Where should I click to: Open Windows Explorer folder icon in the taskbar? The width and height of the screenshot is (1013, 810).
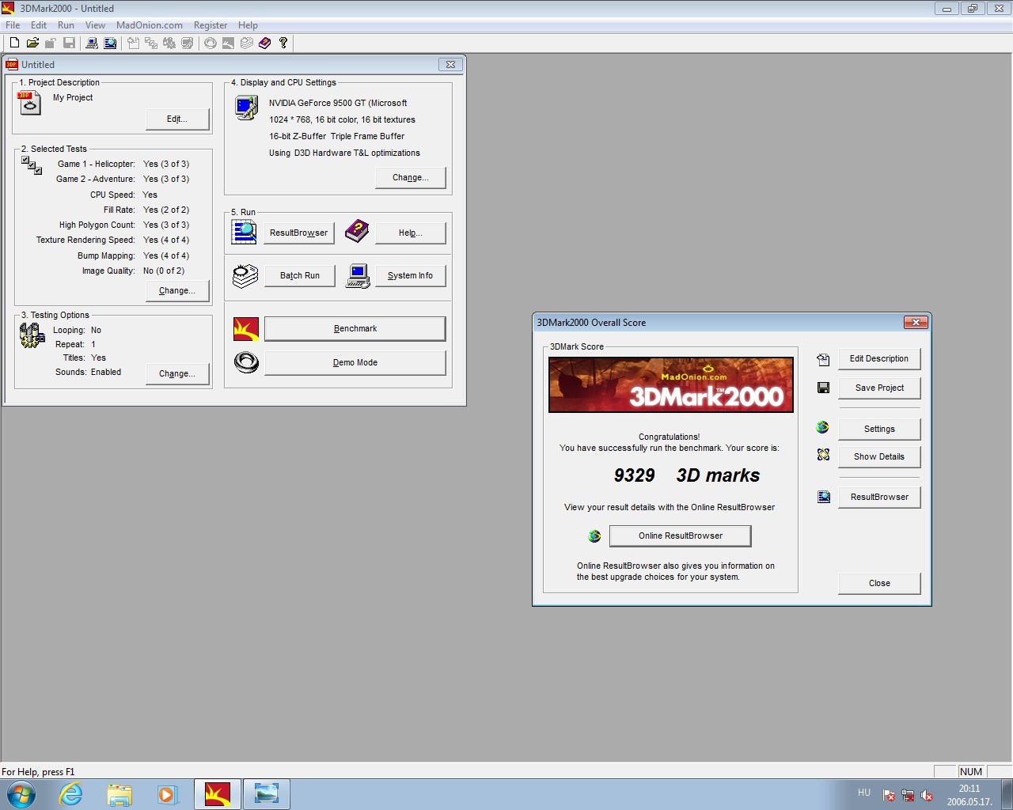click(x=120, y=794)
